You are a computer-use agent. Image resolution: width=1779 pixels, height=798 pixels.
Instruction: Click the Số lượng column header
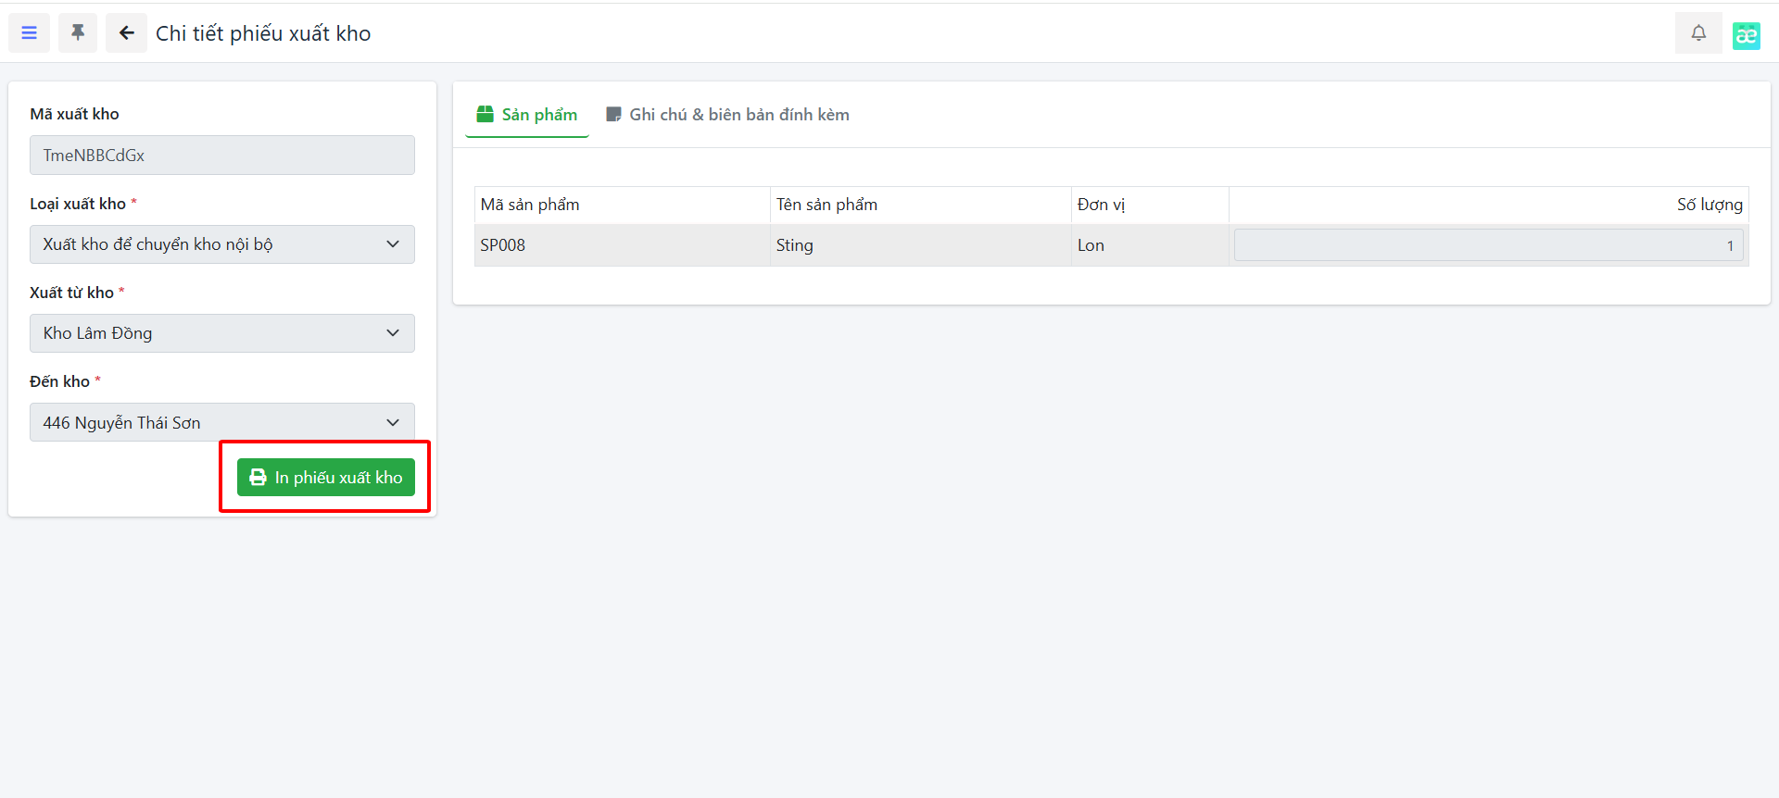click(1709, 205)
